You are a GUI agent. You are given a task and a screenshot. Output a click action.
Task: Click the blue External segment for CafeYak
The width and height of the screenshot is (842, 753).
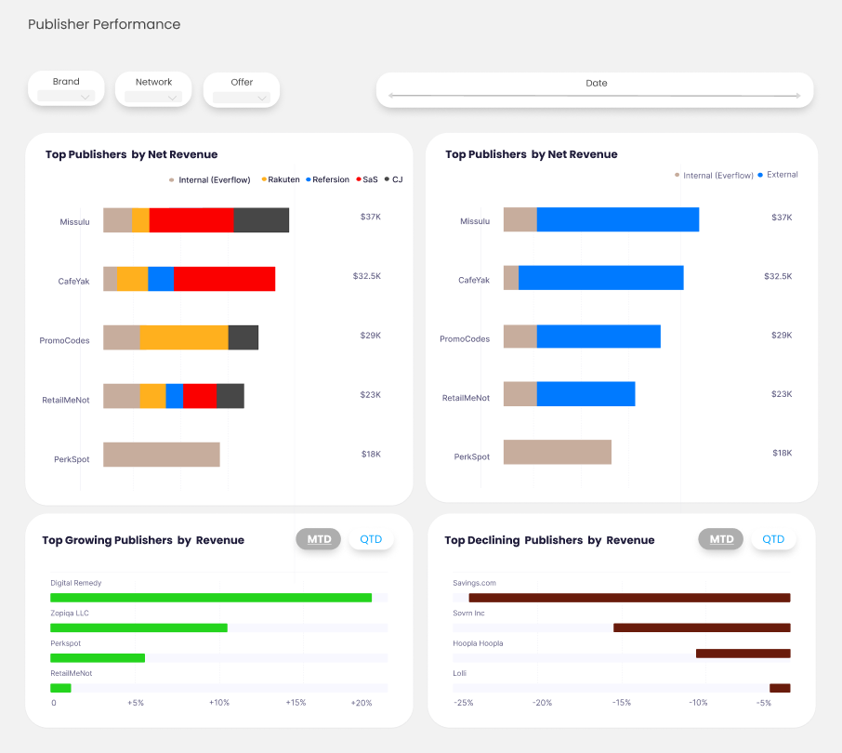pyautogui.click(x=600, y=278)
